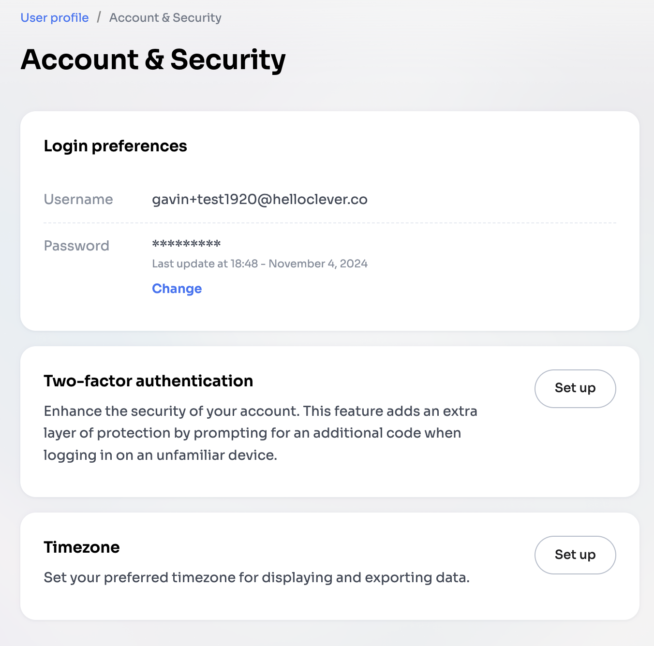
Task: Click the masked password asterisks
Action: [x=186, y=244]
